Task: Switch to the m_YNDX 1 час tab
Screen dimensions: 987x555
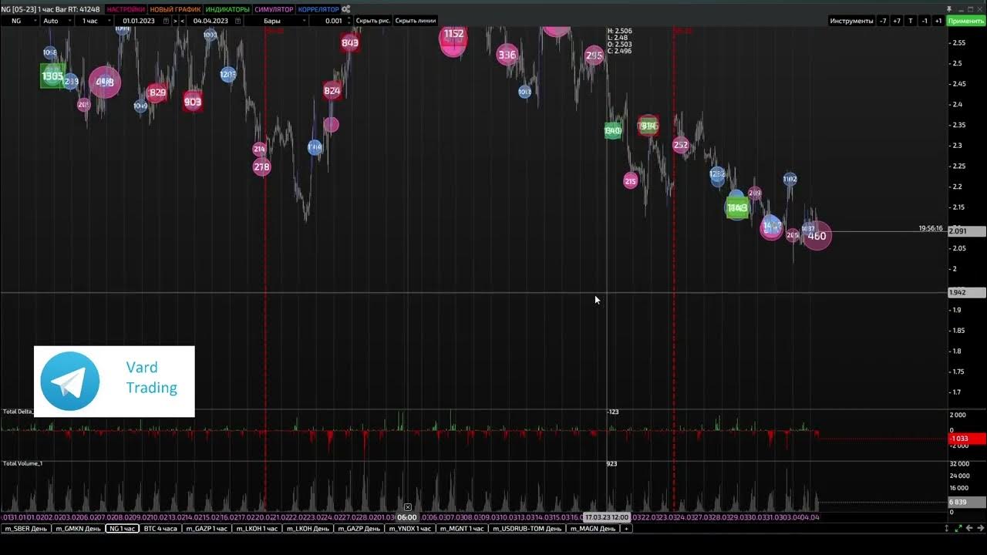Action: [x=409, y=529]
